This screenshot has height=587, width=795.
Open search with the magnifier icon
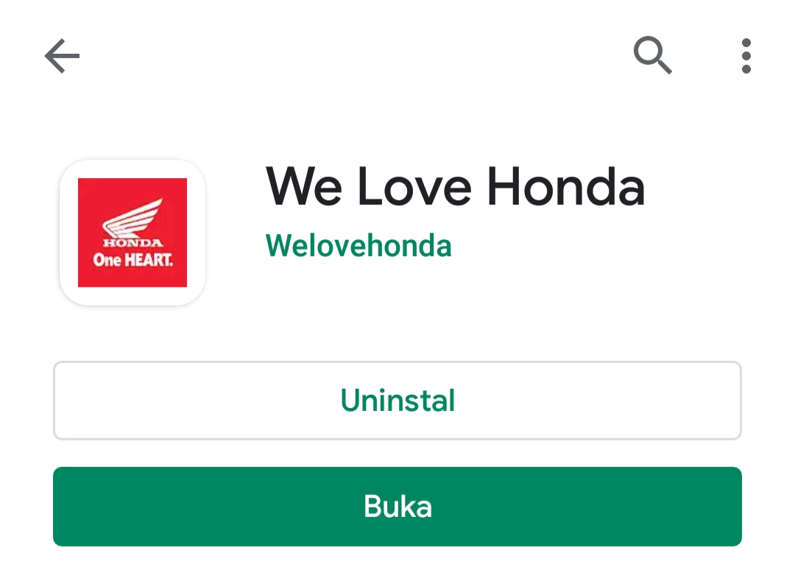tap(652, 55)
